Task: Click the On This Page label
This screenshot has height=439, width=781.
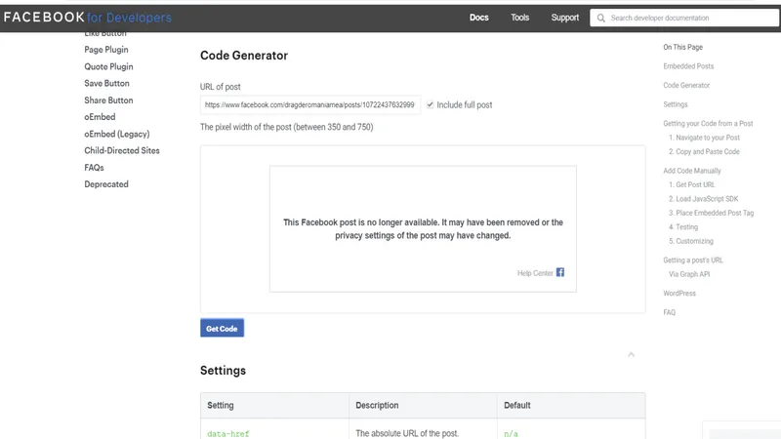Action: pyautogui.click(x=682, y=47)
